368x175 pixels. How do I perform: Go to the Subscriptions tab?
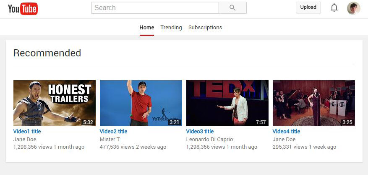205,28
